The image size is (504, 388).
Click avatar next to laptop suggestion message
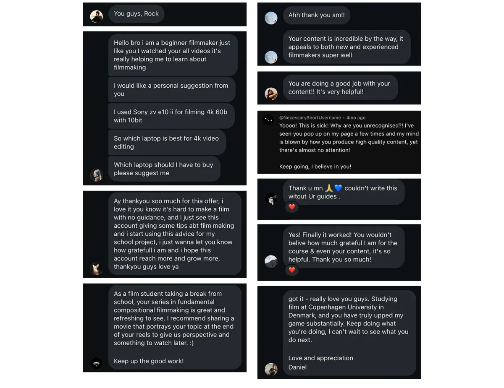97,175
